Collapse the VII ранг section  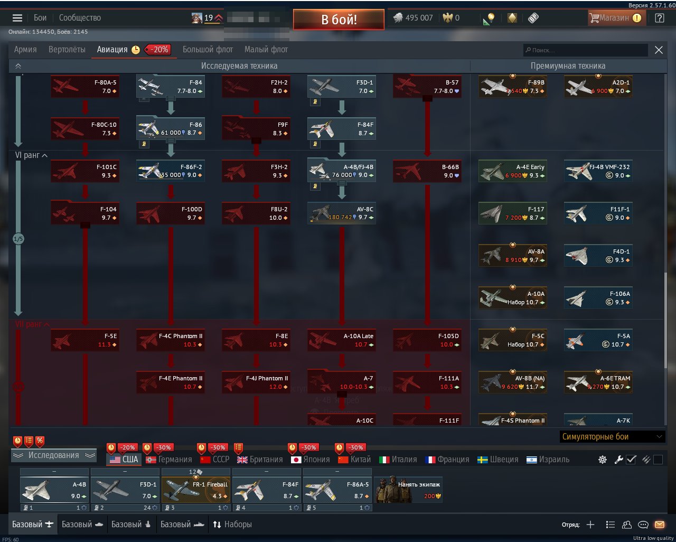[x=32, y=324]
